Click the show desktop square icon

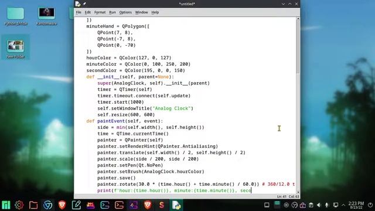click(x=267, y=205)
